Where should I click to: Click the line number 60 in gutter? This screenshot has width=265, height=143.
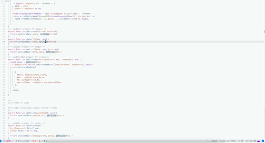tap(4, 42)
